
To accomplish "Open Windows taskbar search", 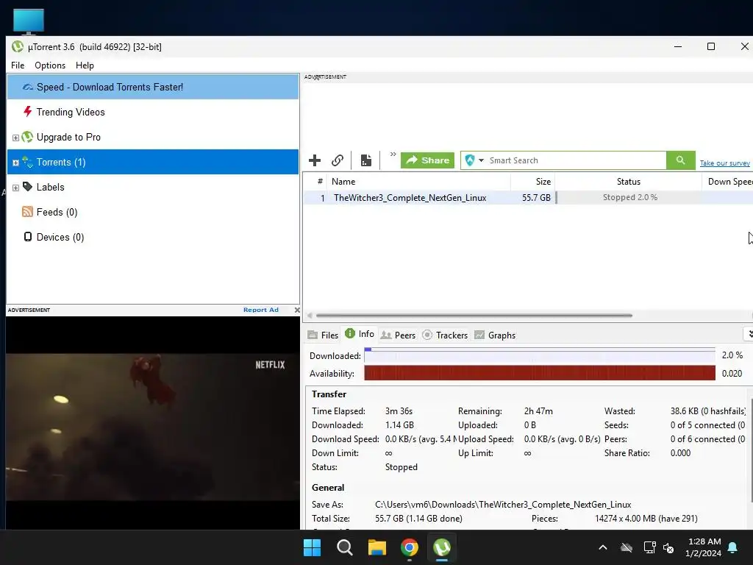I will click(344, 547).
